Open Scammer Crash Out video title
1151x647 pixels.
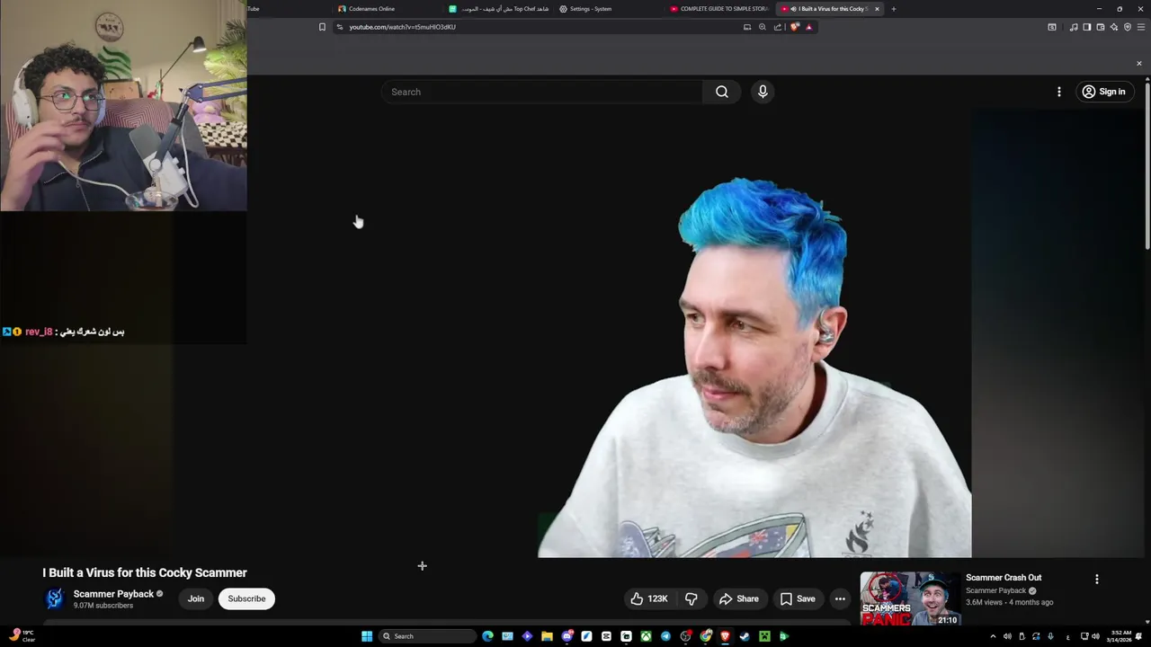1004,578
